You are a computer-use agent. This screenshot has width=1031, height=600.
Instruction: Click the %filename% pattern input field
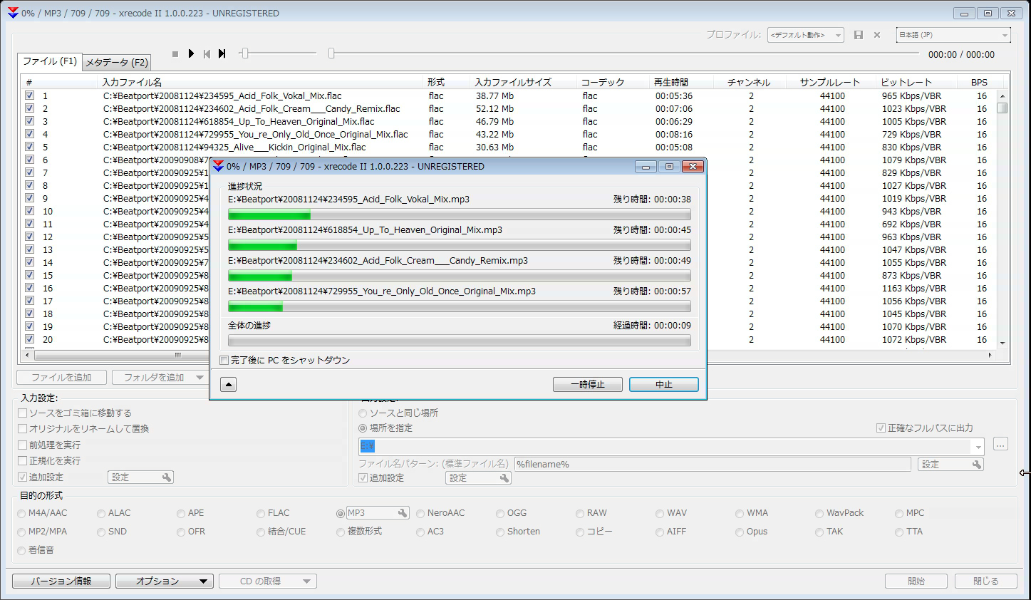(713, 465)
